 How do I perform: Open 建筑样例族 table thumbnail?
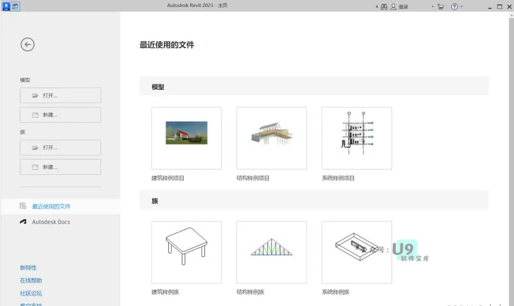pyautogui.click(x=186, y=252)
